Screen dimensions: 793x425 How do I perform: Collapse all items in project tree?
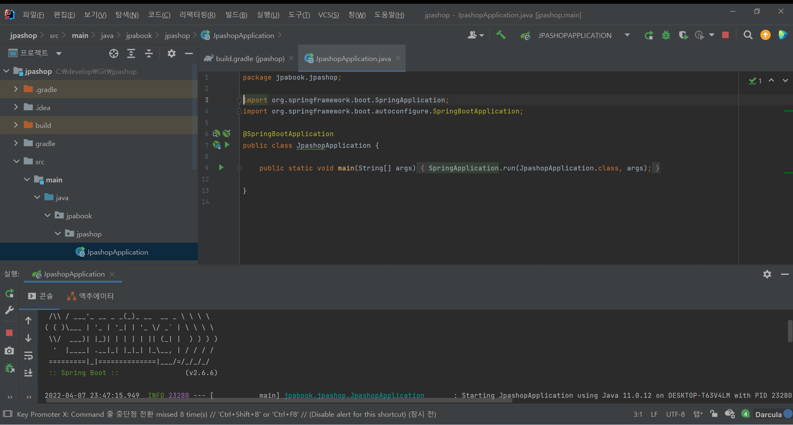pos(149,53)
